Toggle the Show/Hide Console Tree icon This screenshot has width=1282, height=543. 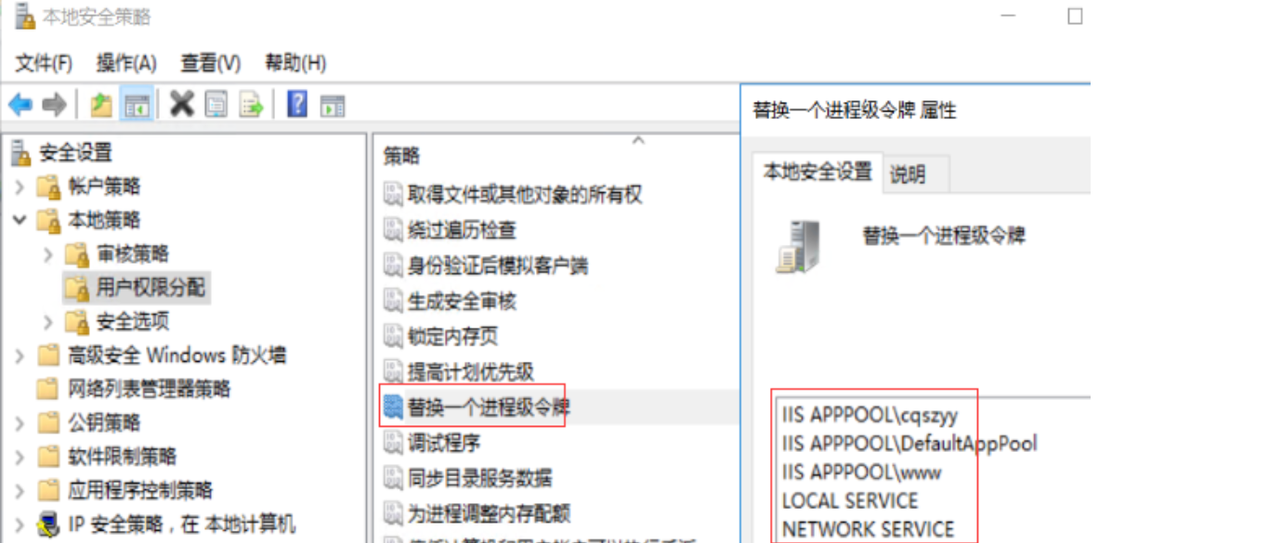(x=137, y=105)
